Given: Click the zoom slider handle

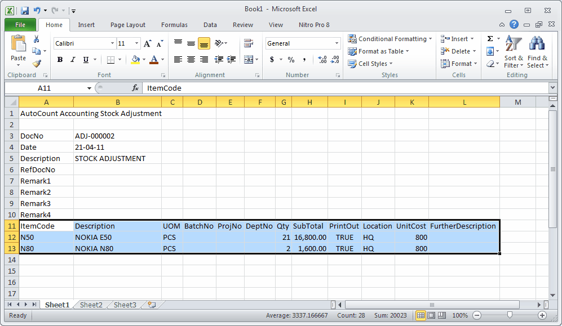Looking at the screenshot, I should [x=510, y=315].
